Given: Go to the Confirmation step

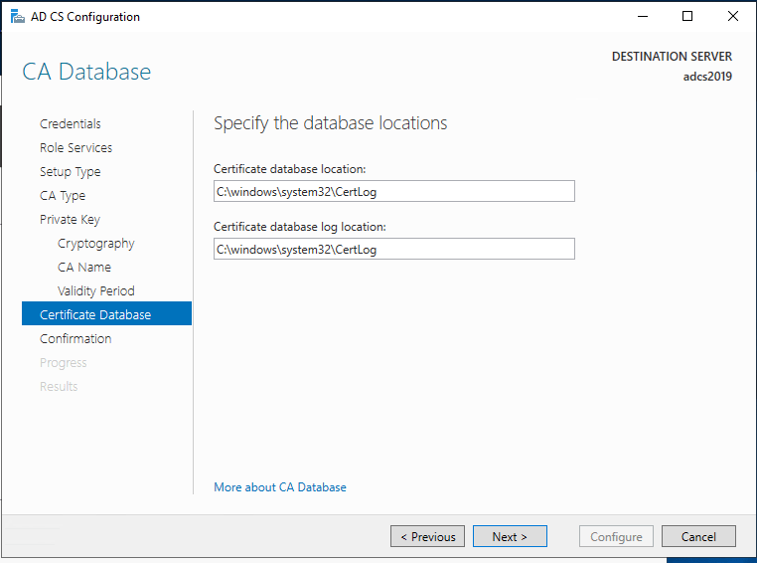Looking at the screenshot, I should 76,339.
